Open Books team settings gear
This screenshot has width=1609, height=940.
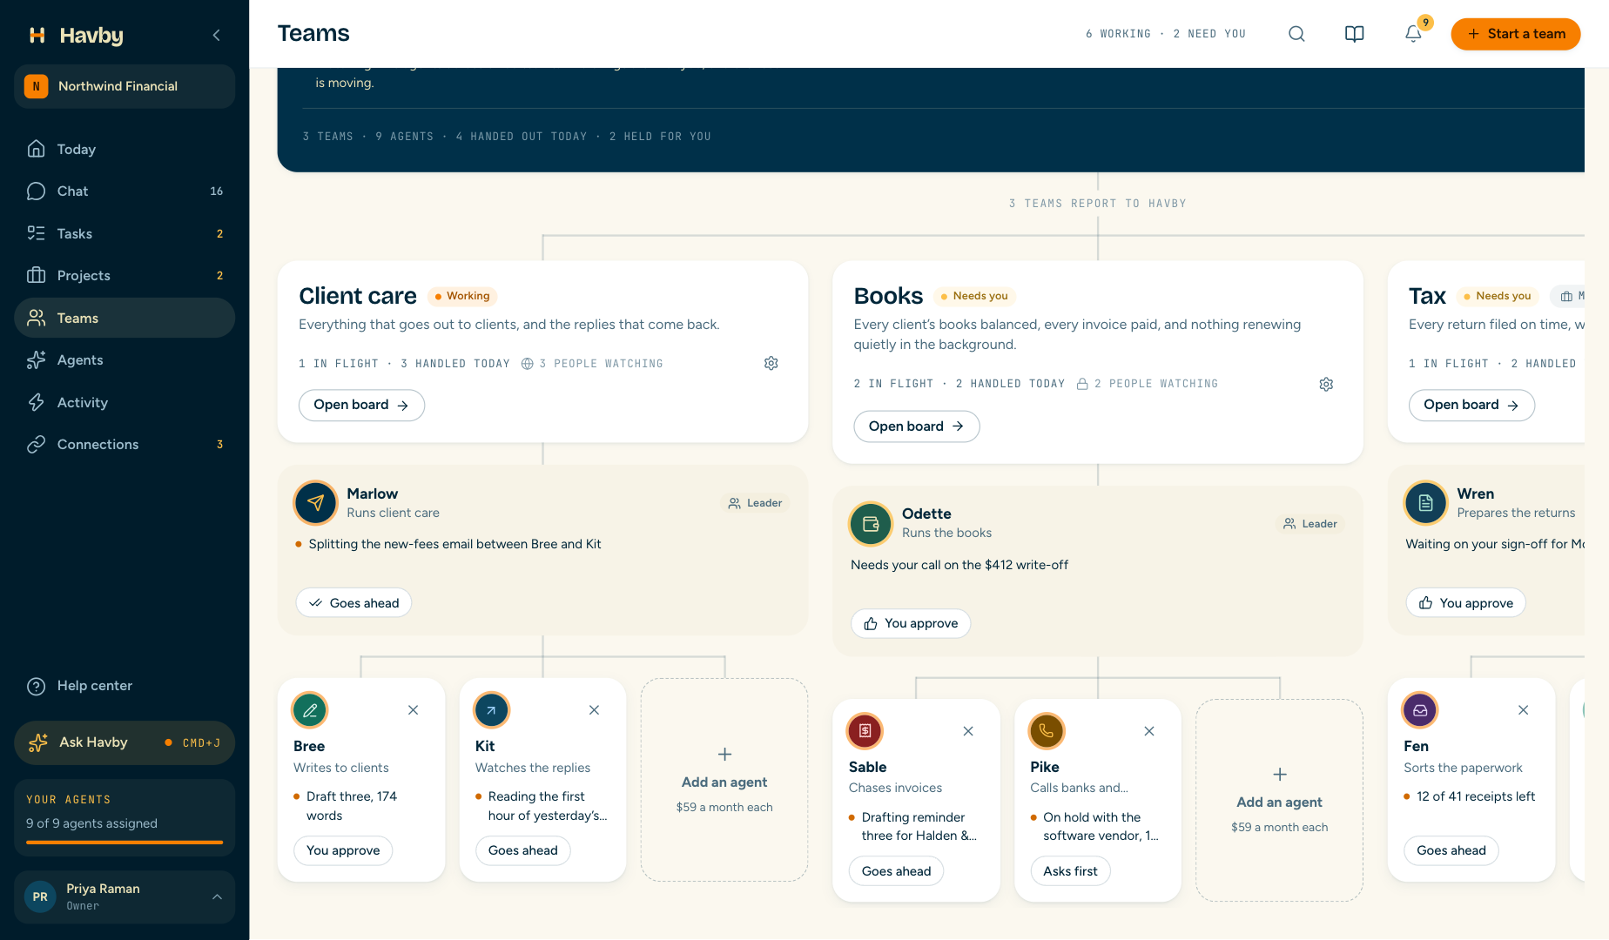point(1326,384)
